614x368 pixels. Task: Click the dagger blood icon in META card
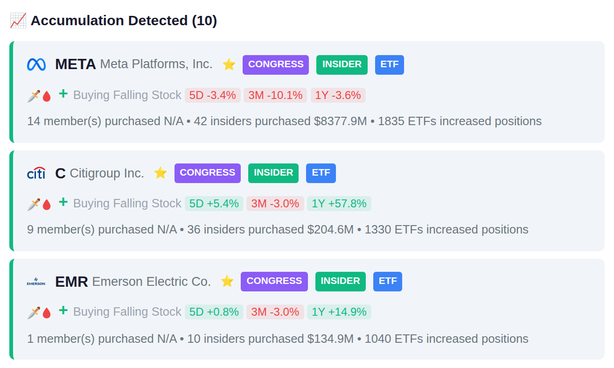(x=39, y=96)
